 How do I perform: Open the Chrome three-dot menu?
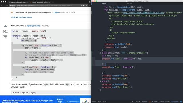coord(90,5)
